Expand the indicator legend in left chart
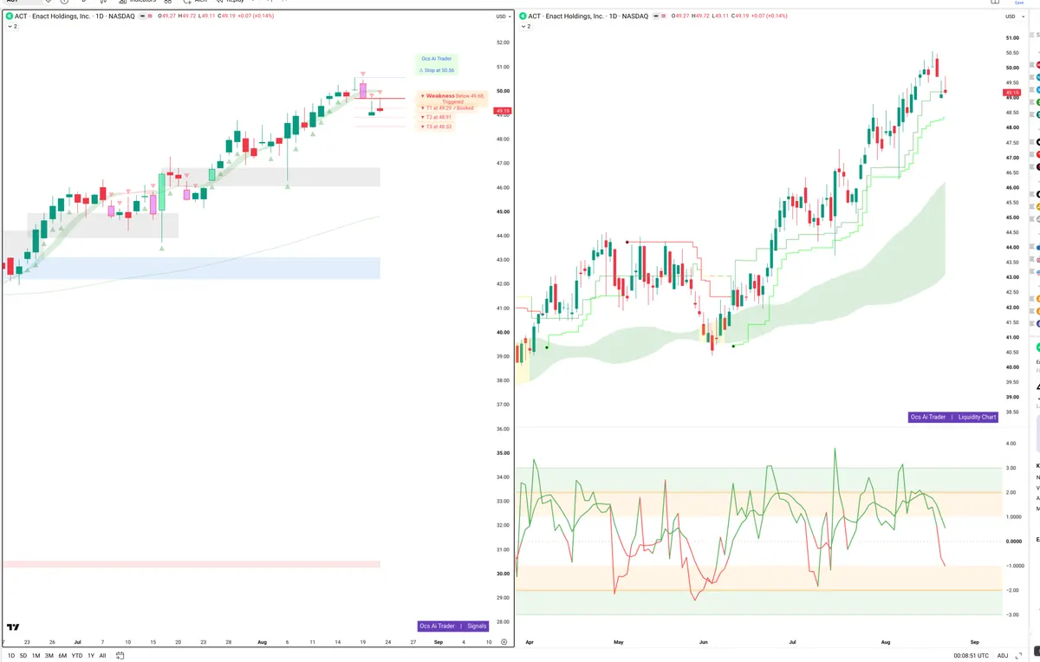The image size is (1040, 662). [x=11, y=27]
